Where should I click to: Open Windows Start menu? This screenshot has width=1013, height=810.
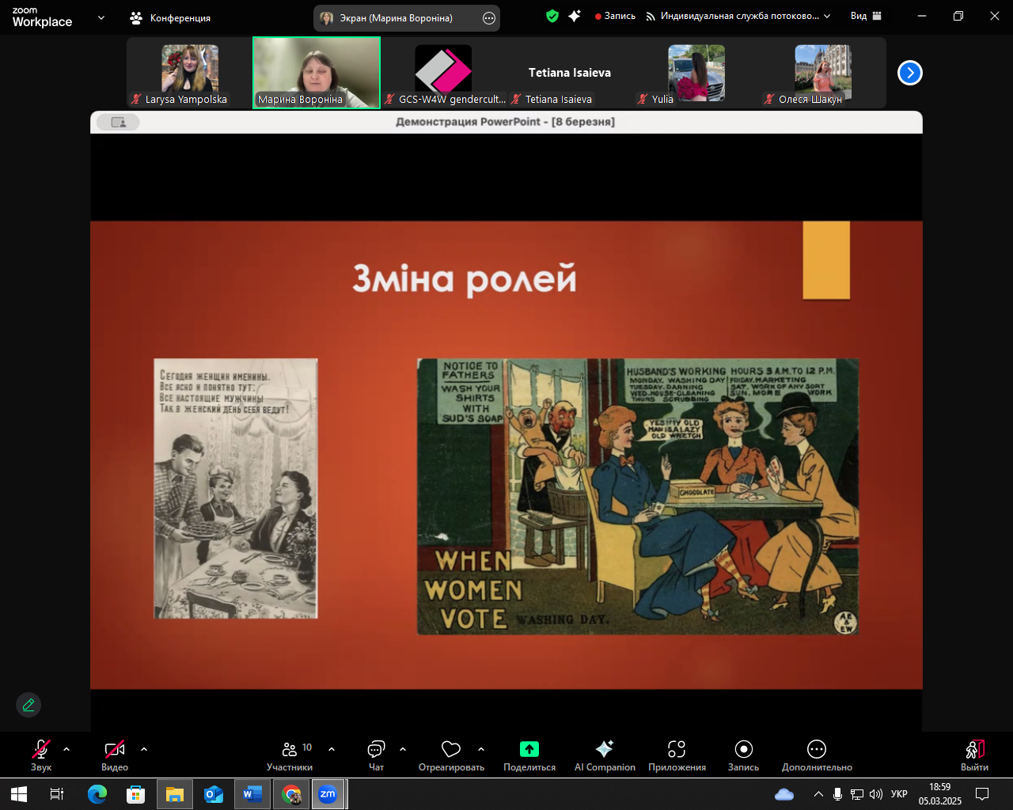(19, 794)
